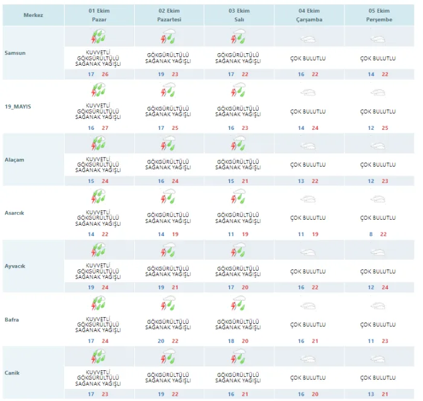Select the 03 Ekim Salı header
The width and height of the screenshot is (423, 401).
(239, 15)
